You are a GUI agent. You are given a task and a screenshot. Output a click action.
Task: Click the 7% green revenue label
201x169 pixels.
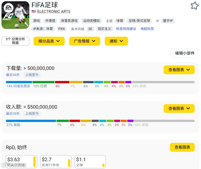click(x=59, y=125)
